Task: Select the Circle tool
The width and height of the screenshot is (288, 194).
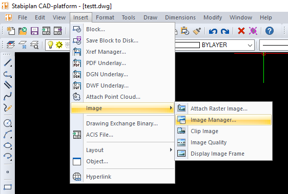Action: [8, 123]
